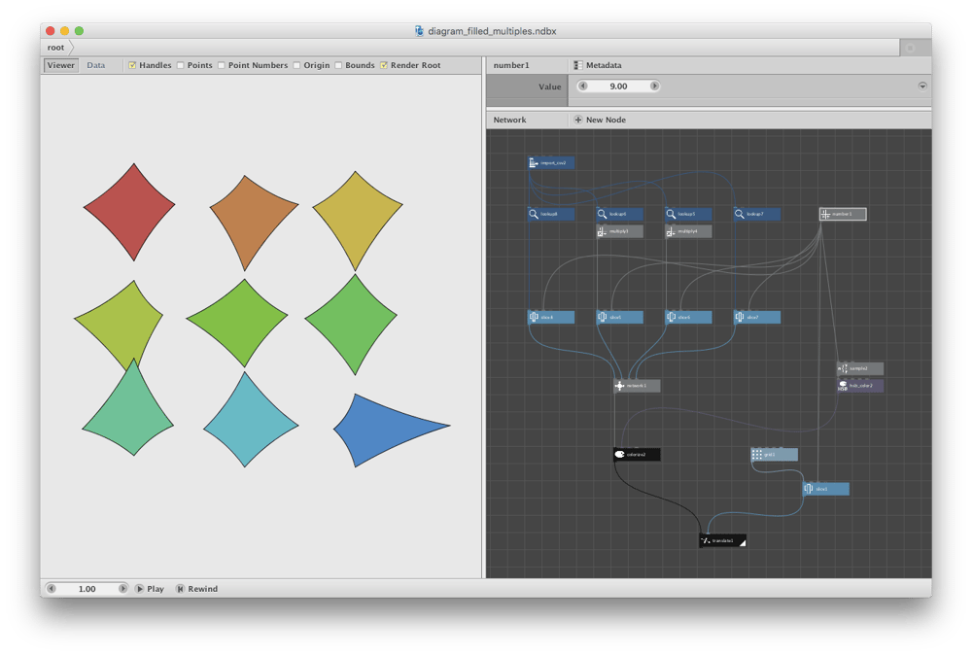Increase the Value field with right arrow
The width and height of the screenshot is (972, 655).
pos(654,86)
